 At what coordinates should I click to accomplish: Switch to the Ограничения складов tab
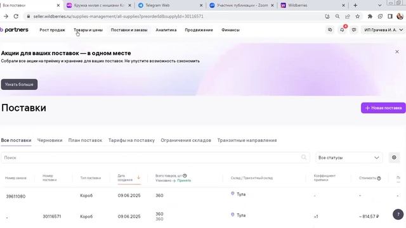(x=186, y=141)
